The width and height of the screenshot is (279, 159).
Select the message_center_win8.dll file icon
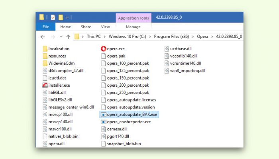(x=45, y=107)
